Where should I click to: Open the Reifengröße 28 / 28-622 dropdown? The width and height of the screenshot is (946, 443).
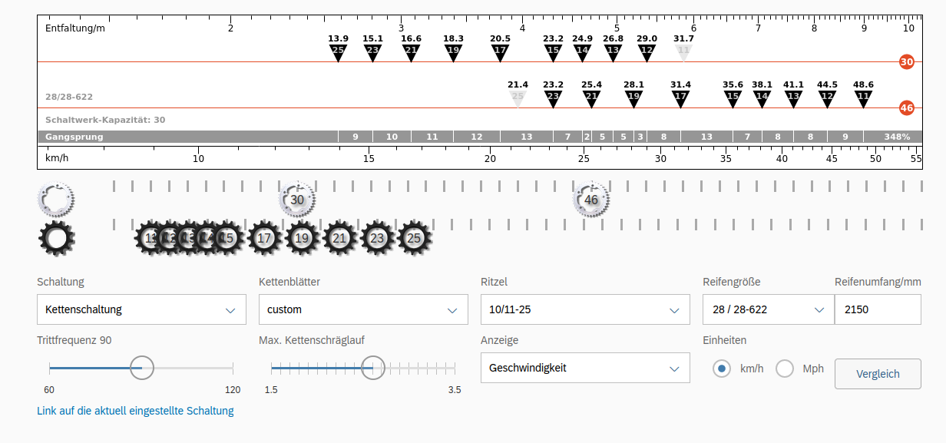pyautogui.click(x=768, y=309)
